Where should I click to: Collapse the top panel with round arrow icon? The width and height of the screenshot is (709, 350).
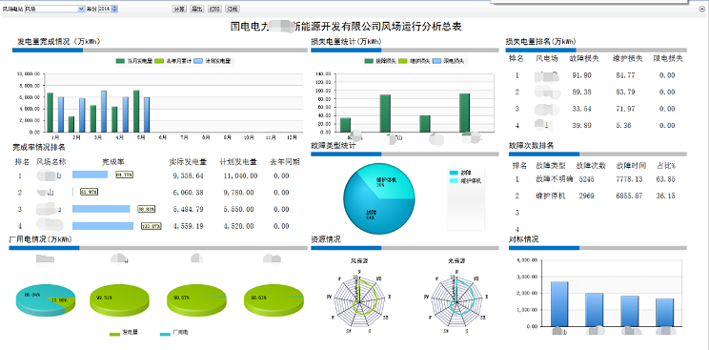click(x=701, y=9)
